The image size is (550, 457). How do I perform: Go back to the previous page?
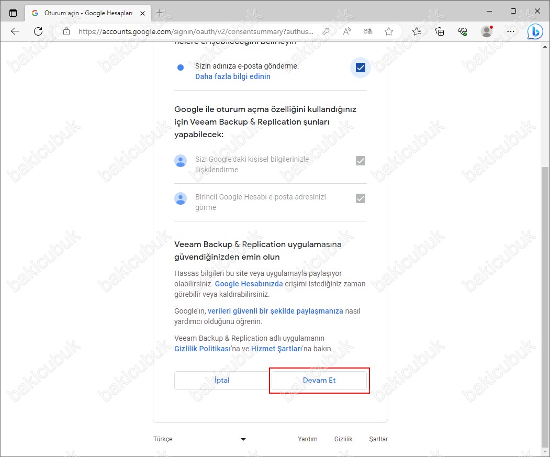click(15, 31)
